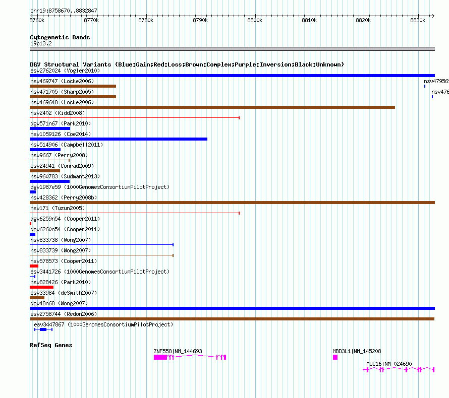Click the chr19:8758670..8832847 coordinates label
This screenshot has width=449, height=398.
coord(64,11)
